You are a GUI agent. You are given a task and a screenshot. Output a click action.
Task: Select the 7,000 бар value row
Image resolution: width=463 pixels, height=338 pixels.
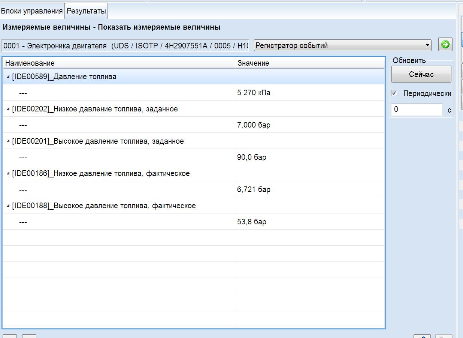click(254, 125)
